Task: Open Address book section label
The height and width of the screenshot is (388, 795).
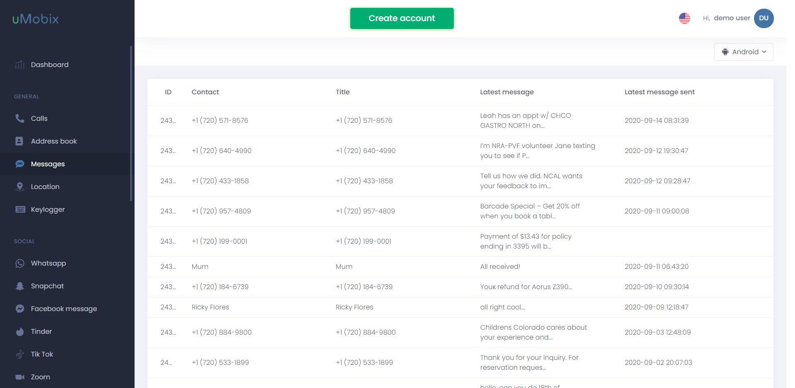Action: [54, 141]
